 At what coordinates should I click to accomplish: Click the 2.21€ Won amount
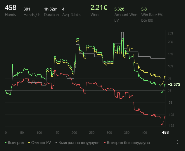pos(99,8)
